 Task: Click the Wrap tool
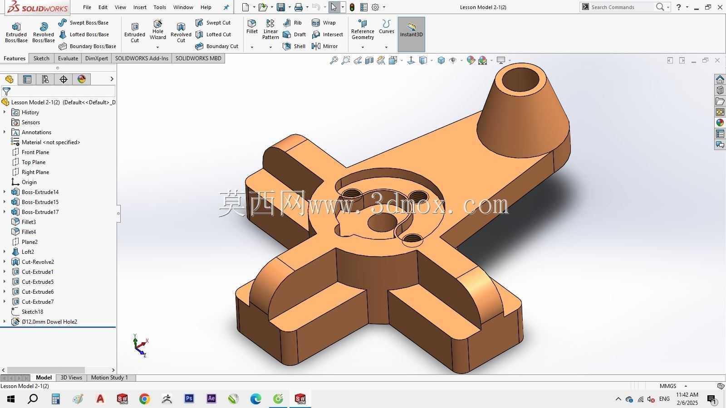click(x=324, y=23)
